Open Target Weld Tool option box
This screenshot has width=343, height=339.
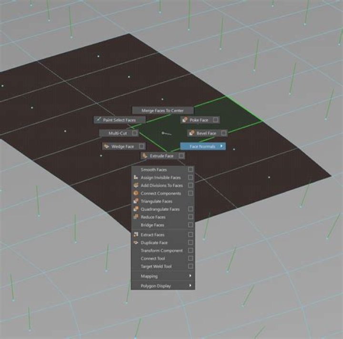pos(191,267)
